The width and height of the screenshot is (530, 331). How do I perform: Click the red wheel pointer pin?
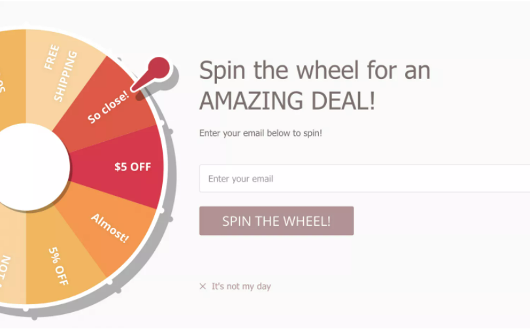pos(157,68)
